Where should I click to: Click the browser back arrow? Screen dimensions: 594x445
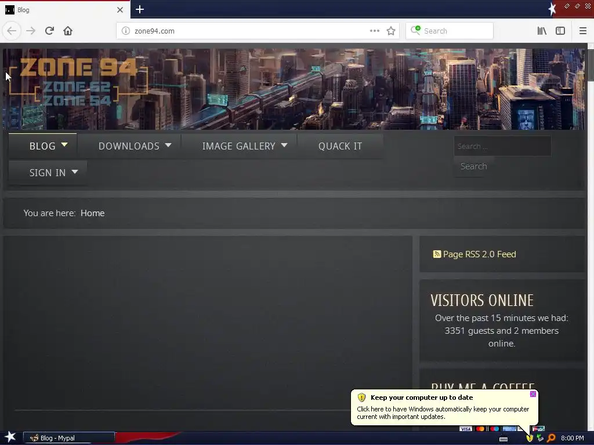pos(12,31)
